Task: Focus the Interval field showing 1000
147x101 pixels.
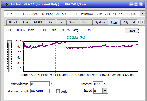Action: [98, 84]
